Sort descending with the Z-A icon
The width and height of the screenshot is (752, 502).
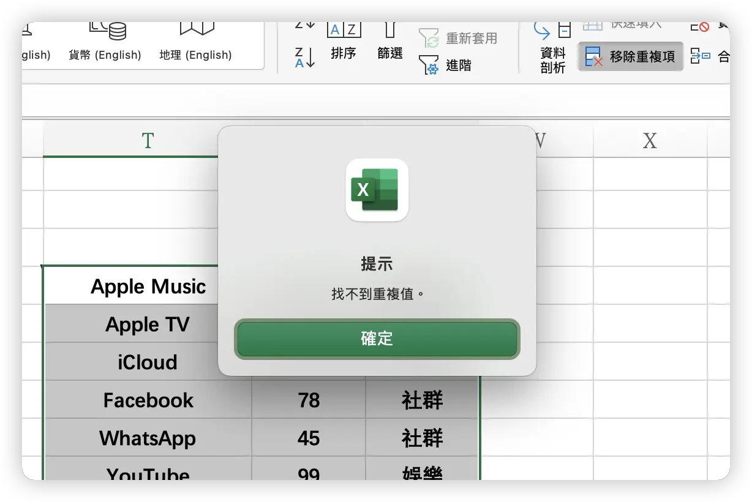pyautogui.click(x=304, y=57)
